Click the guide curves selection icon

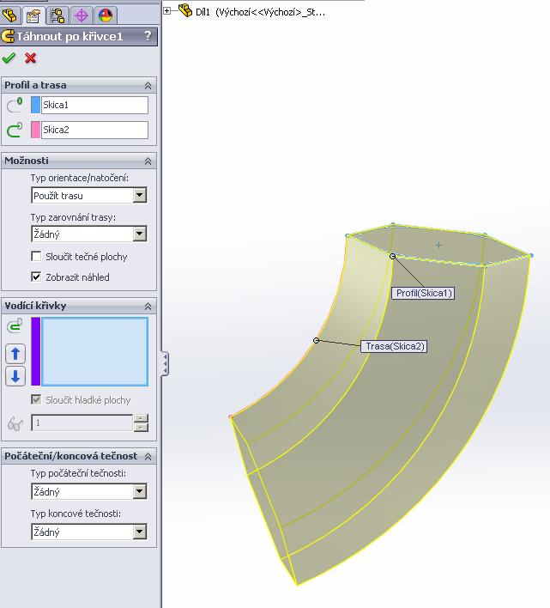15,326
